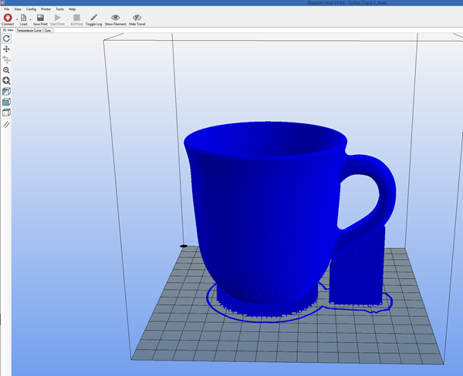Screen dimensions: 463x376
Task: Expand the dropdown arrow beside Load
Action: [x=30, y=18]
